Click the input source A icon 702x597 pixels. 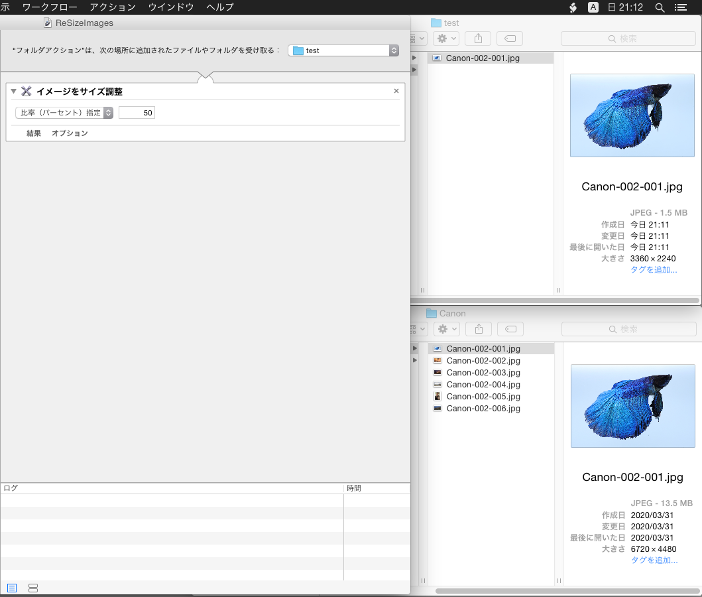593,7
